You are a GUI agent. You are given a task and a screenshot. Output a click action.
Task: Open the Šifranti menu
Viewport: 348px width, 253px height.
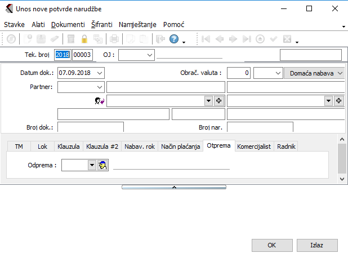click(102, 25)
